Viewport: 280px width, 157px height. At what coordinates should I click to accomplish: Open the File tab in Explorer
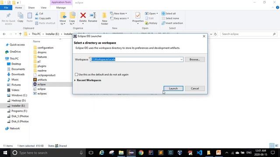pyautogui.click(x=6, y=8)
